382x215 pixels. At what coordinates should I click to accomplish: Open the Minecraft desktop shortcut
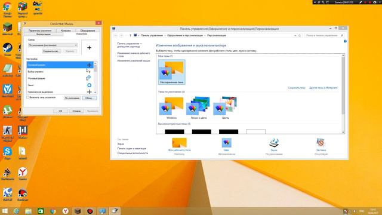coord(7,29)
